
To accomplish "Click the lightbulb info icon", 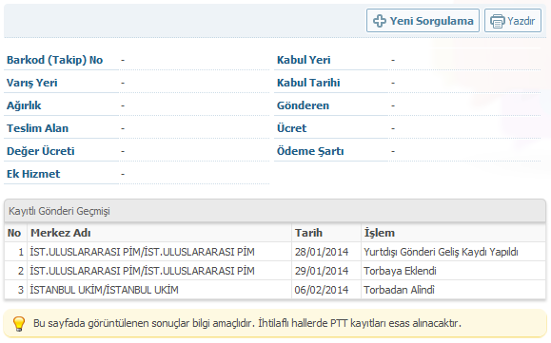I will pyautogui.click(x=19, y=323).
